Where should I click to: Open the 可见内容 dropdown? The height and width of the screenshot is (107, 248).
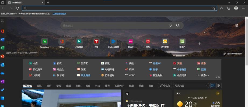[191, 86]
